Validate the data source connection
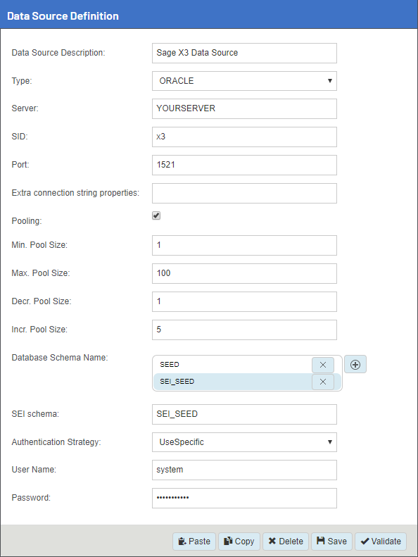Screen dimensions: 418x557 coord(381,542)
